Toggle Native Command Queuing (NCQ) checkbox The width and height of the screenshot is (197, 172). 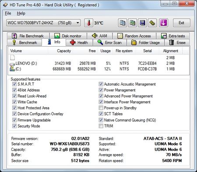click(101, 120)
